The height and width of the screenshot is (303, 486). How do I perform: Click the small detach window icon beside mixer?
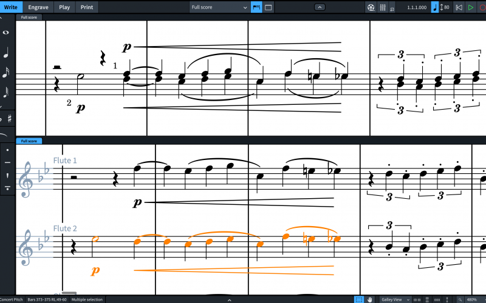click(x=392, y=9)
